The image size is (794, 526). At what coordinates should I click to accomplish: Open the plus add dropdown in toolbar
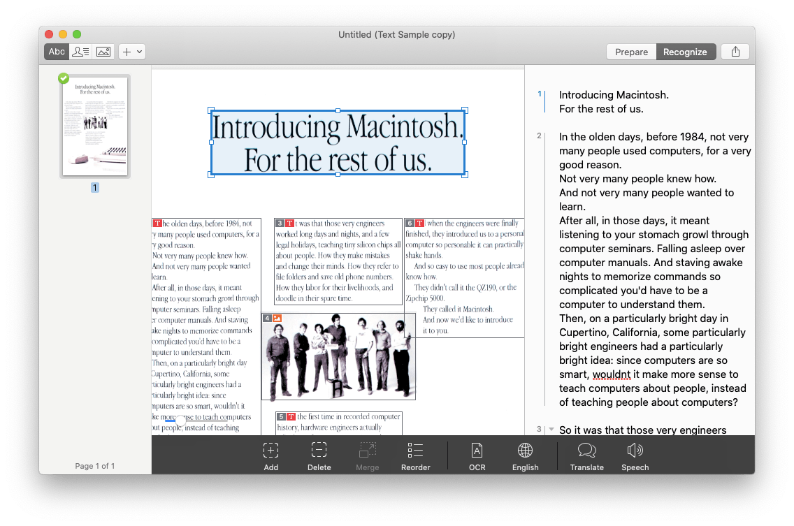tap(131, 52)
